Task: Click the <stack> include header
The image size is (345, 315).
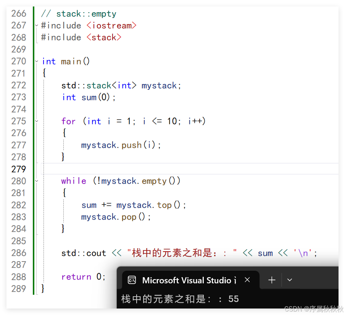Action: pos(104,37)
